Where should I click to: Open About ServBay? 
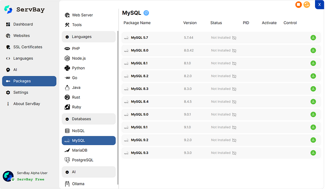(29, 104)
